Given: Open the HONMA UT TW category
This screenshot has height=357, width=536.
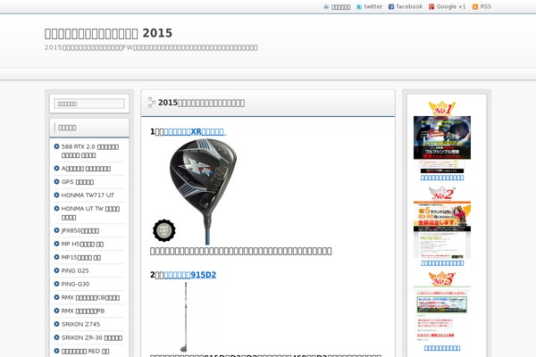Looking at the screenshot, I should coord(90,212).
